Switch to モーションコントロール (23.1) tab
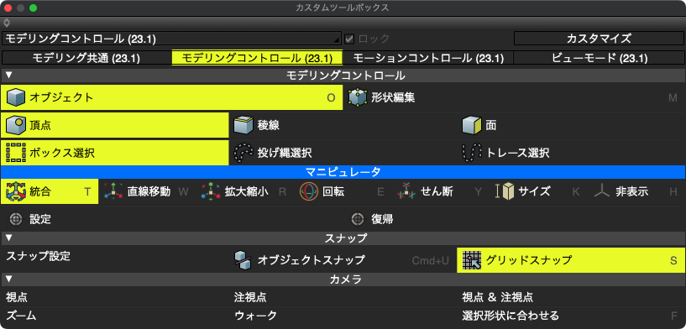The height and width of the screenshot is (329, 686). point(428,58)
